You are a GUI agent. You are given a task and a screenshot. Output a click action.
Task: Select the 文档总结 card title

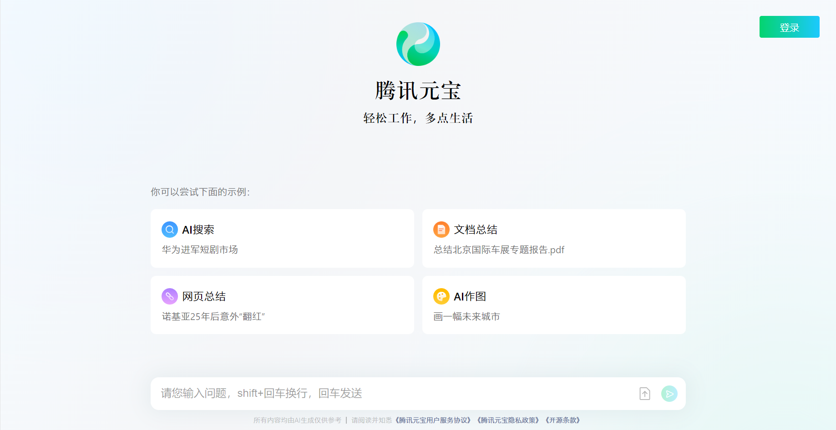coord(476,230)
